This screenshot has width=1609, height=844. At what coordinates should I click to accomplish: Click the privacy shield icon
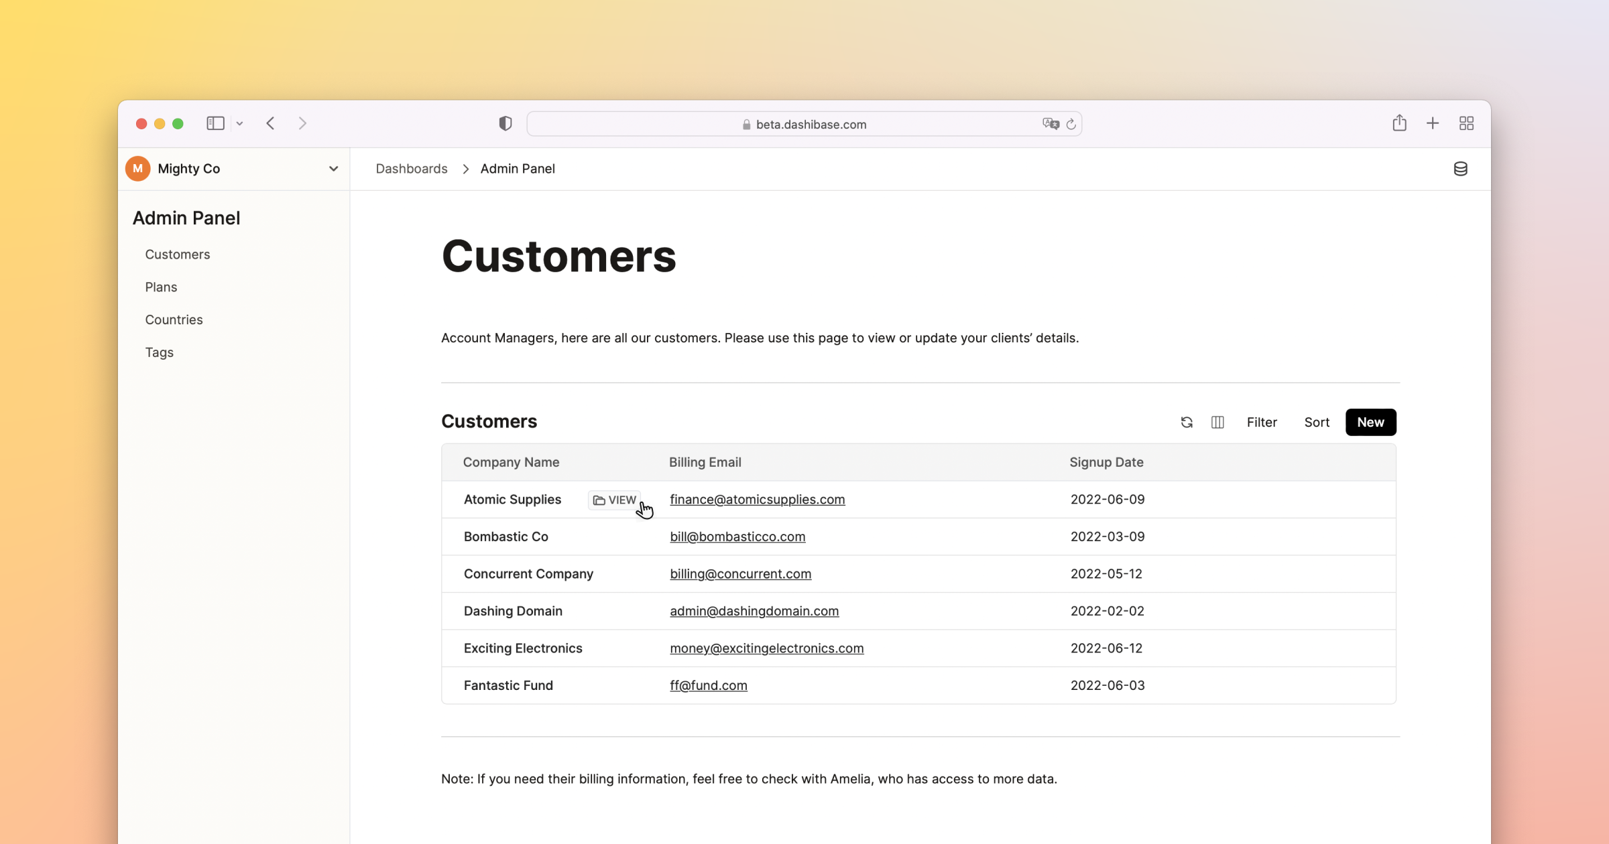coord(505,123)
